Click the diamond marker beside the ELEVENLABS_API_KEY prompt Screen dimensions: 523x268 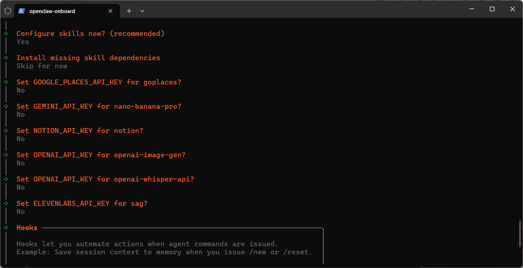point(6,203)
